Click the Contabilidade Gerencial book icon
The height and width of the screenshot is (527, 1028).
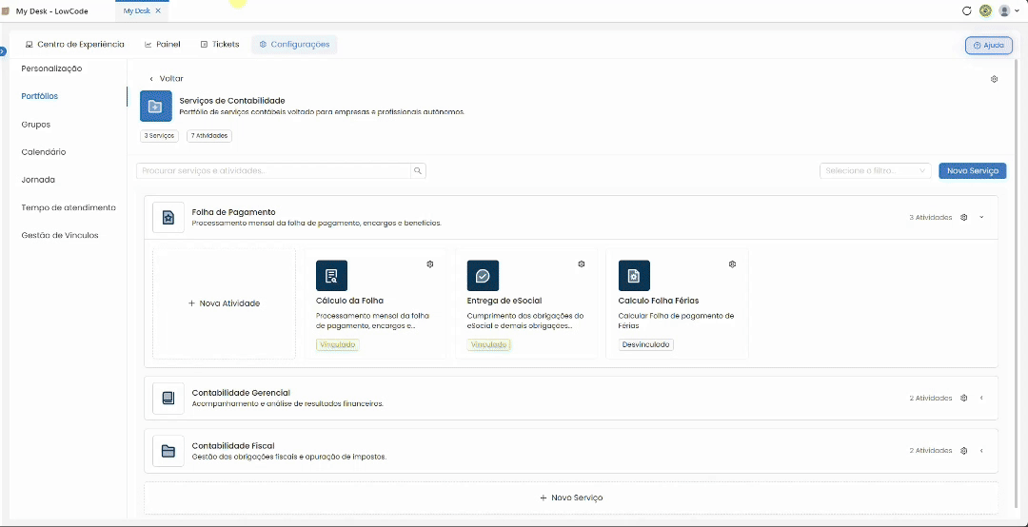point(168,398)
